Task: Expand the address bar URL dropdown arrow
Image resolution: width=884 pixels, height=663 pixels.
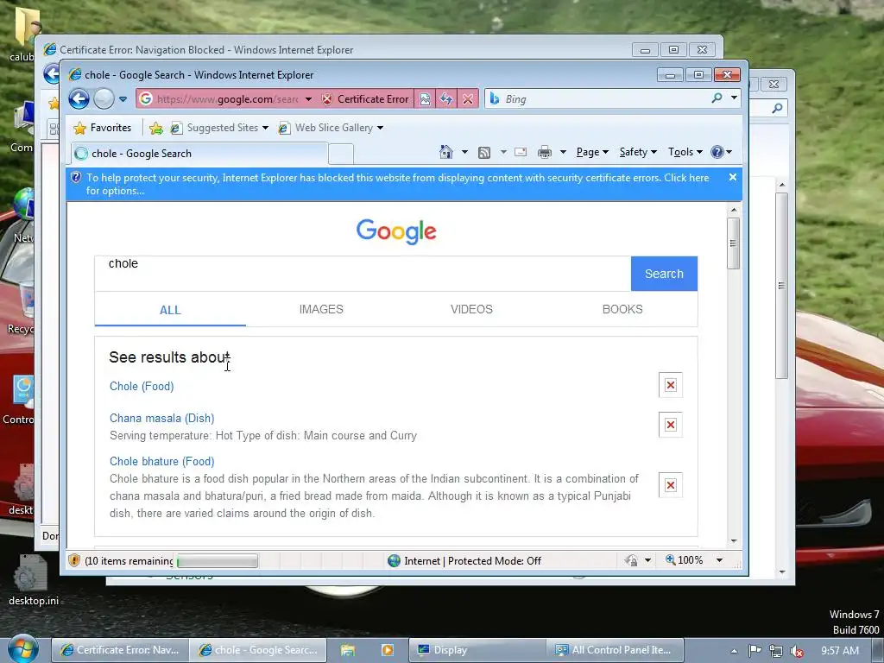Action: [x=308, y=99]
